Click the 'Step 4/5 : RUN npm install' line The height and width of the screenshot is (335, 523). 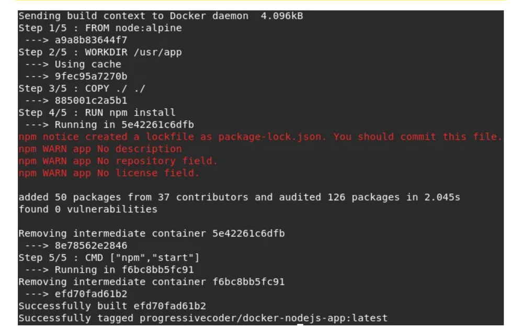pos(97,112)
